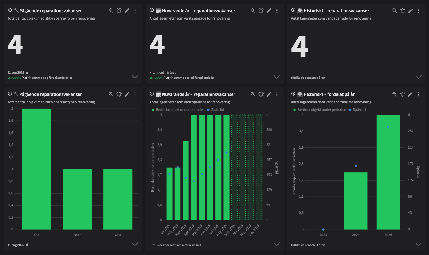Expand the Historiskt – fördelat på år card
The width and height of the screenshot is (429, 255).
419,244
